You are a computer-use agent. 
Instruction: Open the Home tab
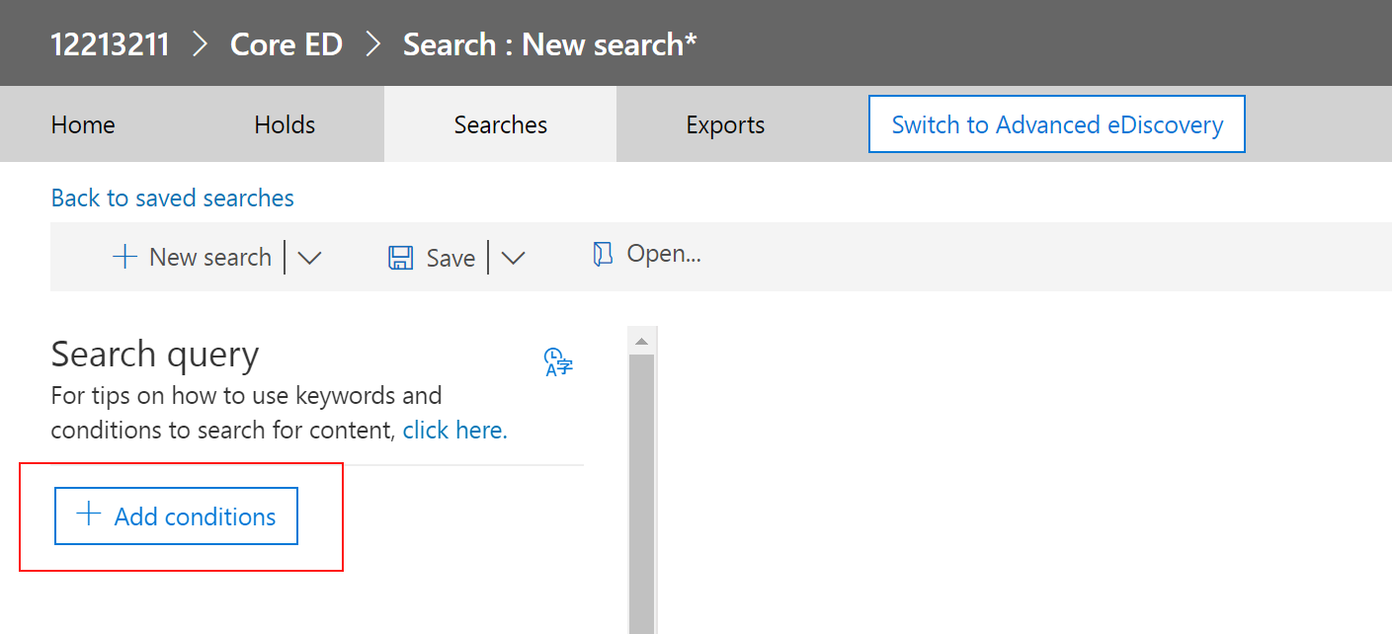82,123
